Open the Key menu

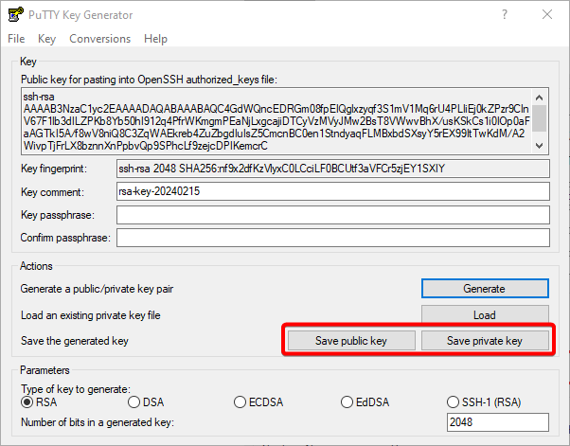[47, 39]
